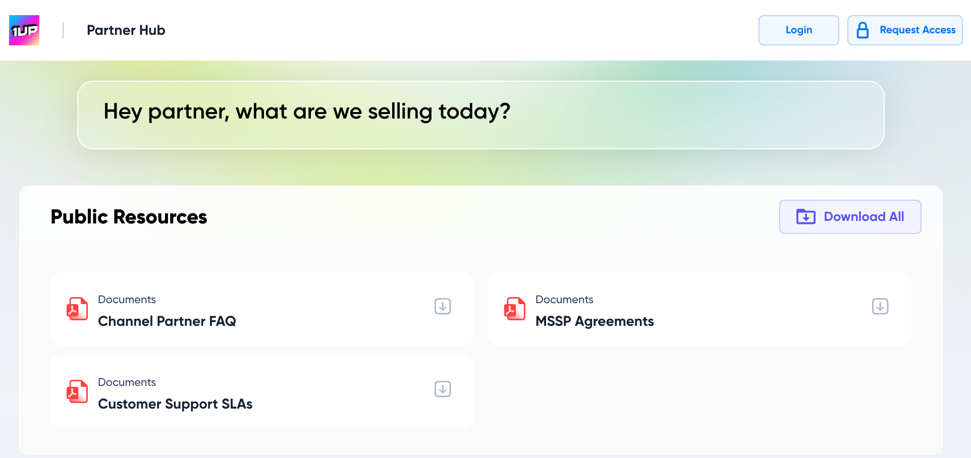Click the lock icon beside Request Access
The image size is (971, 458).
click(862, 30)
